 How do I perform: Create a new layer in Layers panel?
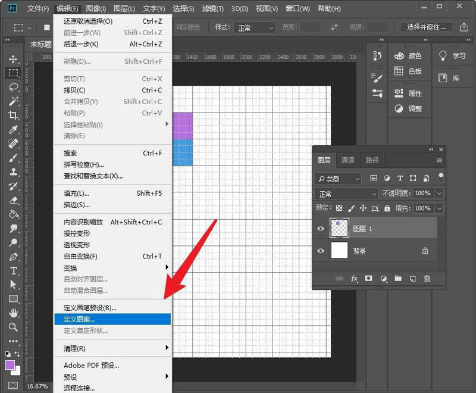412,279
